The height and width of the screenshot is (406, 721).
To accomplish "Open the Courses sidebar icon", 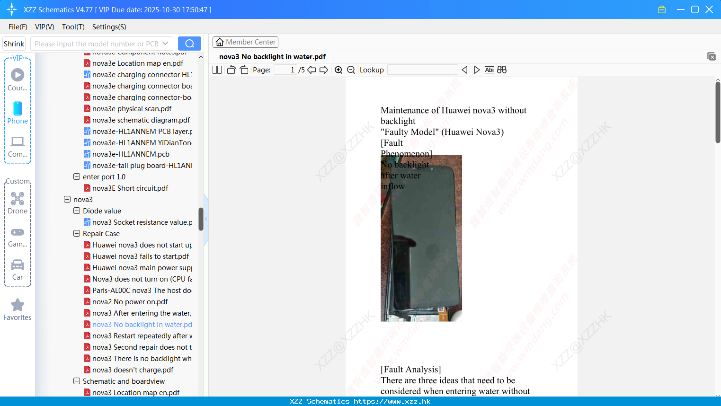I will [18, 79].
